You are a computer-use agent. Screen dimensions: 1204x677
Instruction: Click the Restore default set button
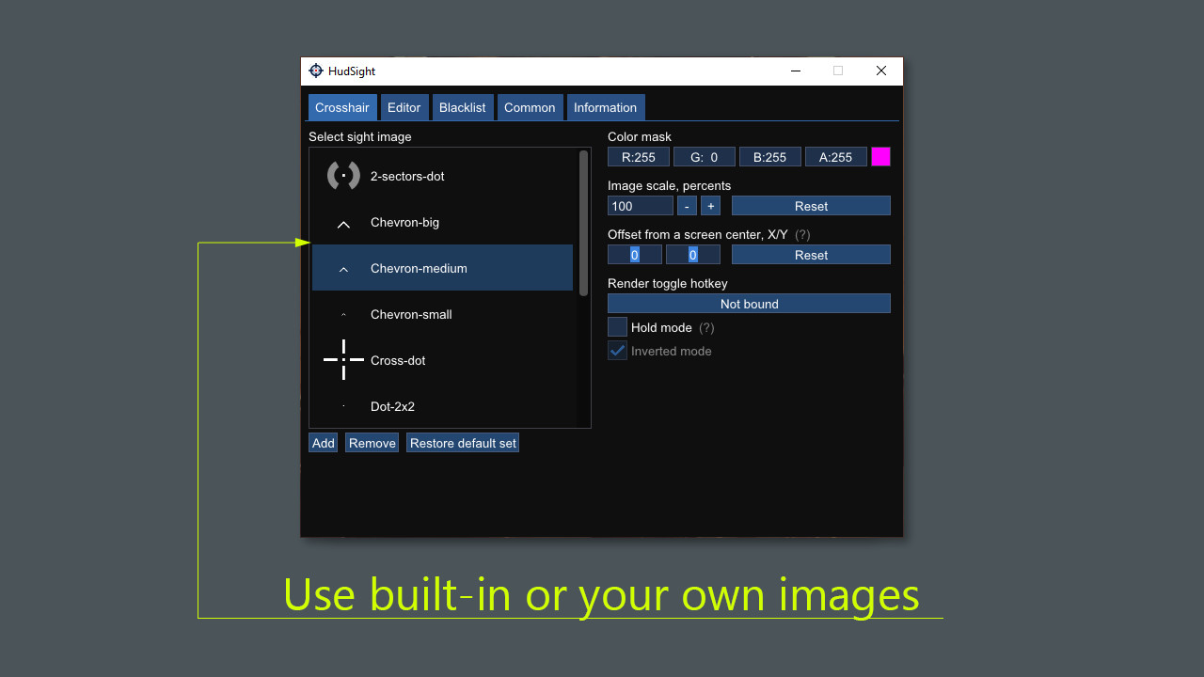pos(462,442)
